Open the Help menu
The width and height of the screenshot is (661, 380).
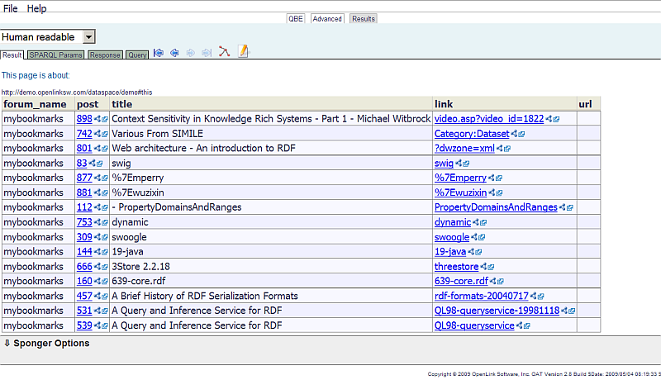(36, 8)
